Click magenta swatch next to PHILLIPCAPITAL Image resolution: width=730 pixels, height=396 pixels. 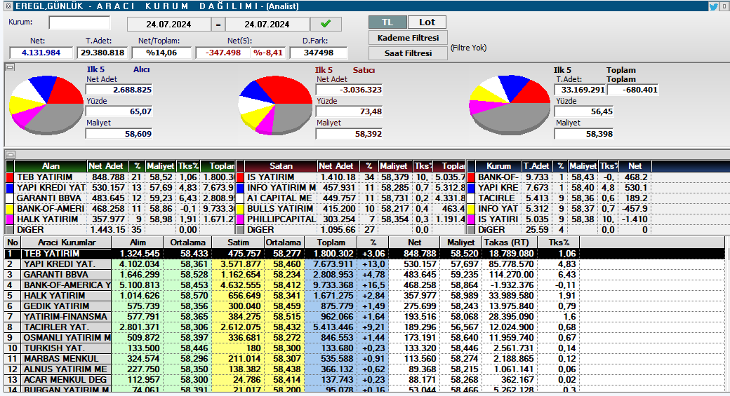(x=240, y=219)
